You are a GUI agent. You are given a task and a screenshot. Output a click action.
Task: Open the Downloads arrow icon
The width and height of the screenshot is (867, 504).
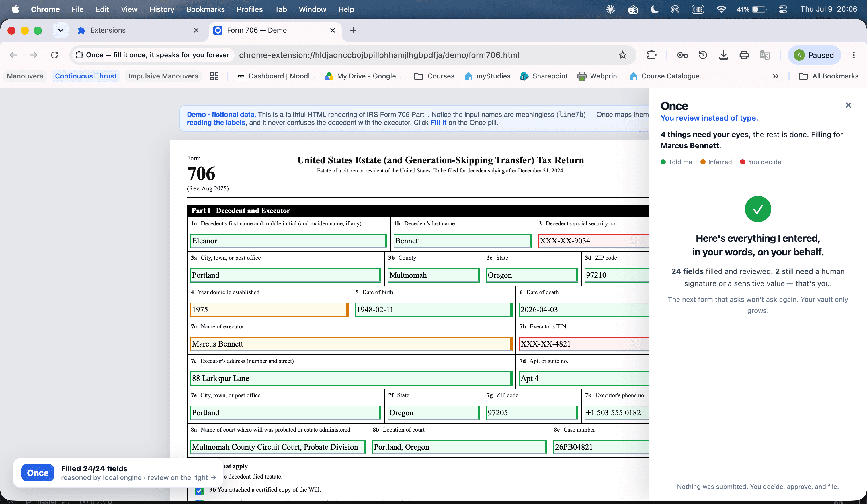coord(724,55)
